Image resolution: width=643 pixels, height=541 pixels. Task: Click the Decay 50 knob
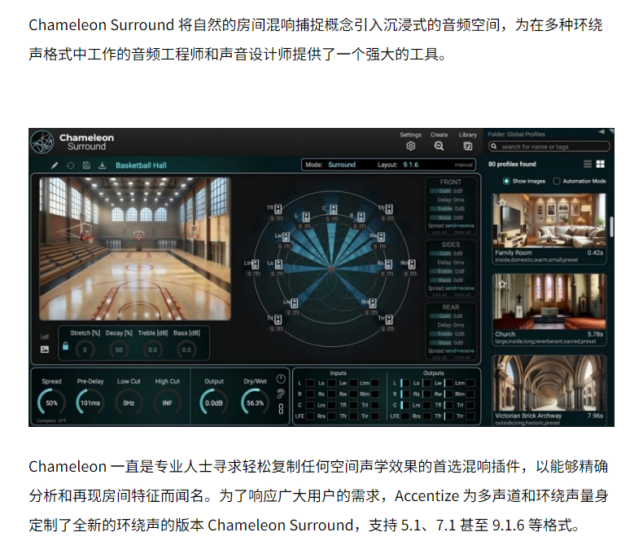point(119,350)
